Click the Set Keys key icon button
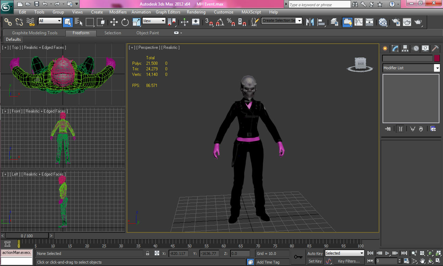 tap(298, 257)
